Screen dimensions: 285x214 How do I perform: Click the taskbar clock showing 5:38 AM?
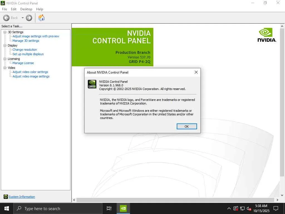click(x=261, y=208)
